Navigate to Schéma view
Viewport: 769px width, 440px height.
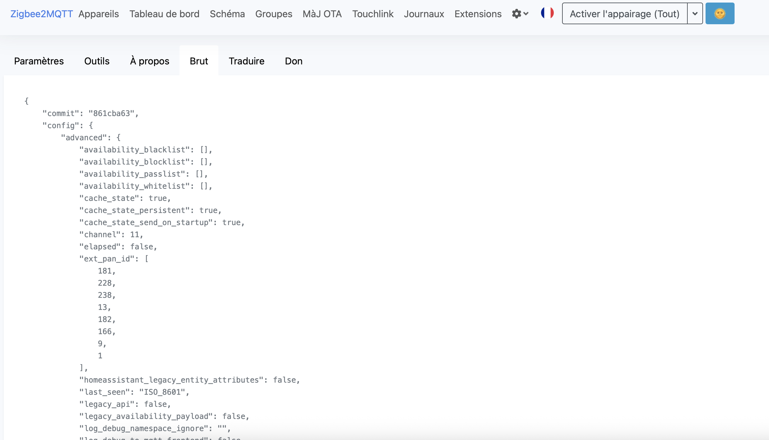pyautogui.click(x=227, y=14)
